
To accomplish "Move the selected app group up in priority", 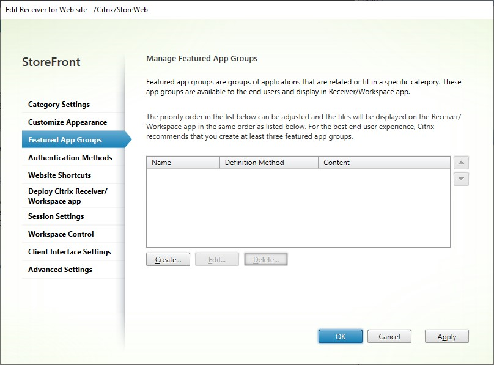I will 461,163.
